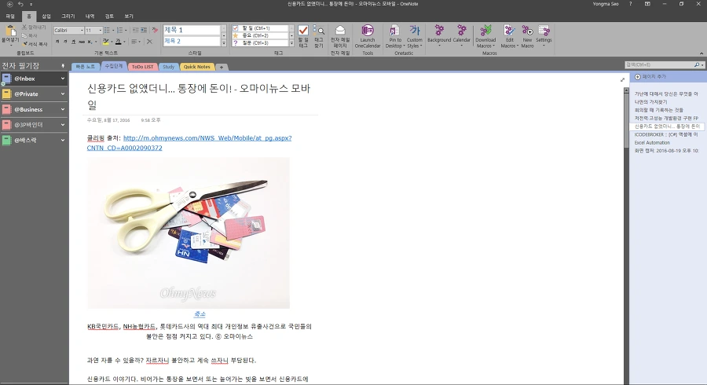Open the ToDo LIST section tab

(x=142, y=67)
